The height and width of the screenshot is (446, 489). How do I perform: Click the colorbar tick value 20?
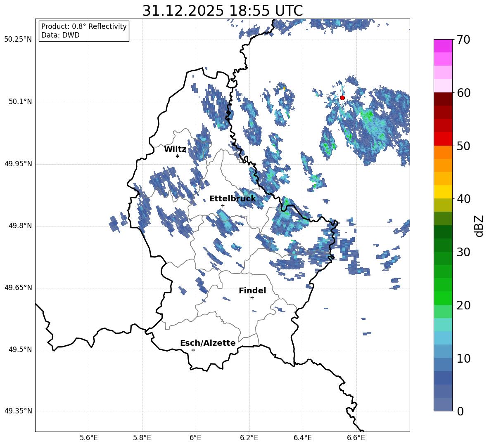click(x=463, y=305)
